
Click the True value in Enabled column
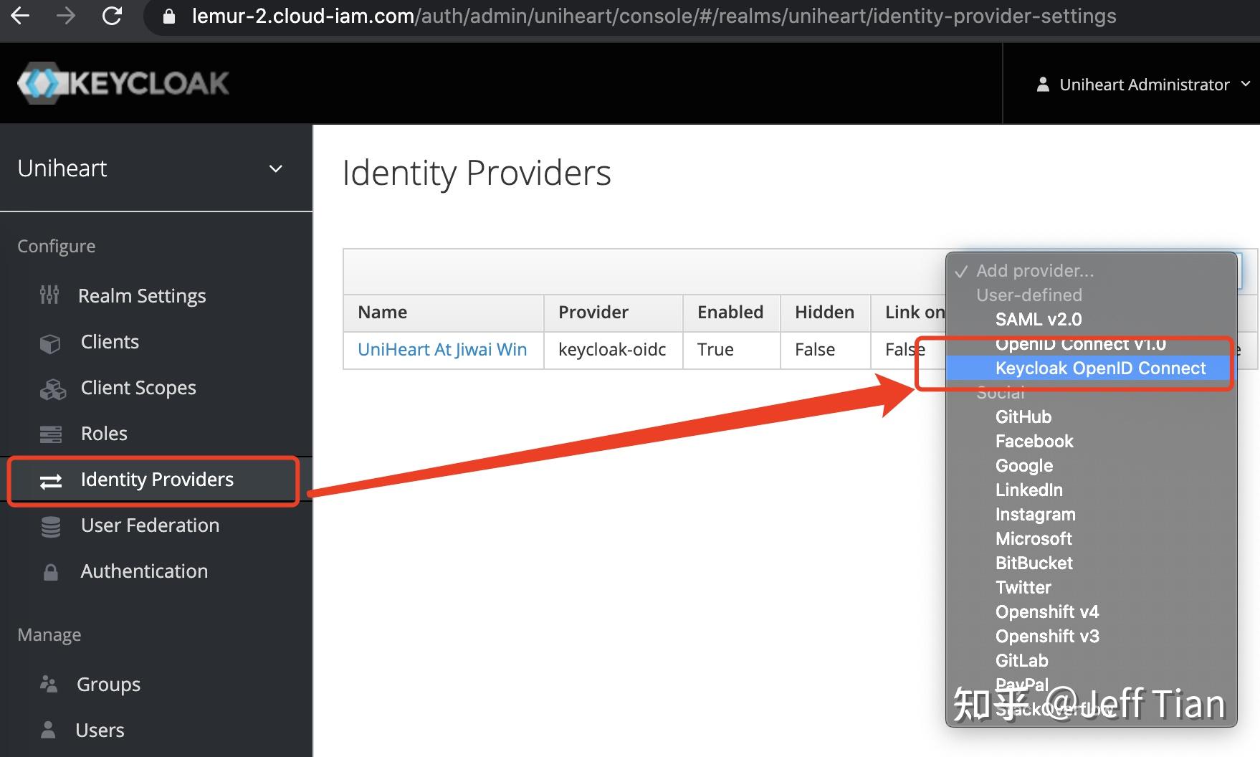coord(715,349)
